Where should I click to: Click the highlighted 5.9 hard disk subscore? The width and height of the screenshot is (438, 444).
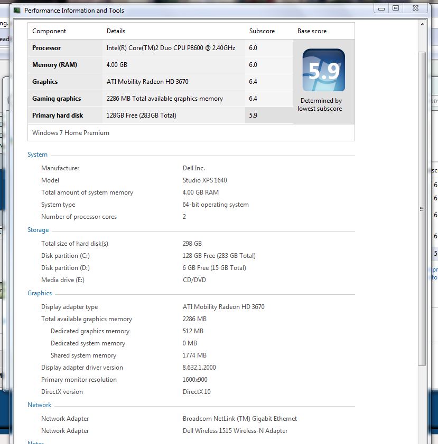tap(253, 115)
